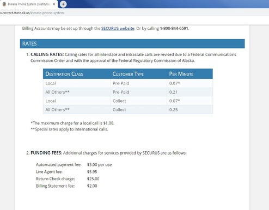This screenshot has width=269, height=210.
Task: Click the FUNDING FEES heading text
Action: (46, 153)
